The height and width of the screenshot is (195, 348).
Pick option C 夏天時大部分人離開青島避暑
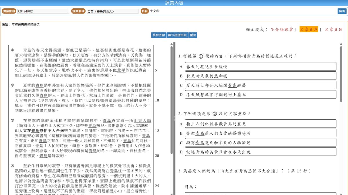(x=260, y=85)
